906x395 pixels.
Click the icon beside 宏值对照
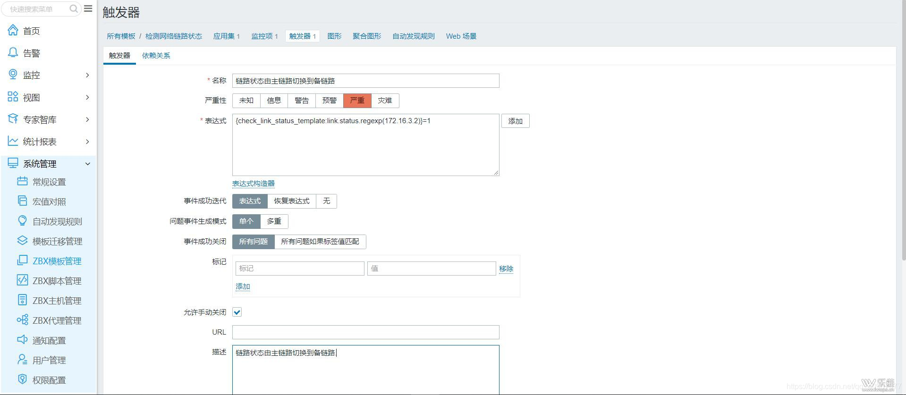pyautogui.click(x=22, y=201)
